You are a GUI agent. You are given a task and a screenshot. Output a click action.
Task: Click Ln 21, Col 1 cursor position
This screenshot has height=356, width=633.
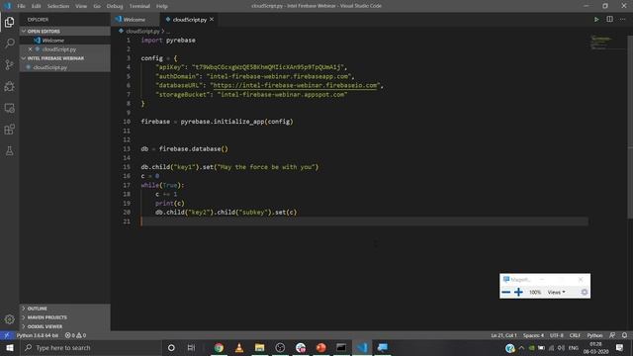(x=503, y=335)
